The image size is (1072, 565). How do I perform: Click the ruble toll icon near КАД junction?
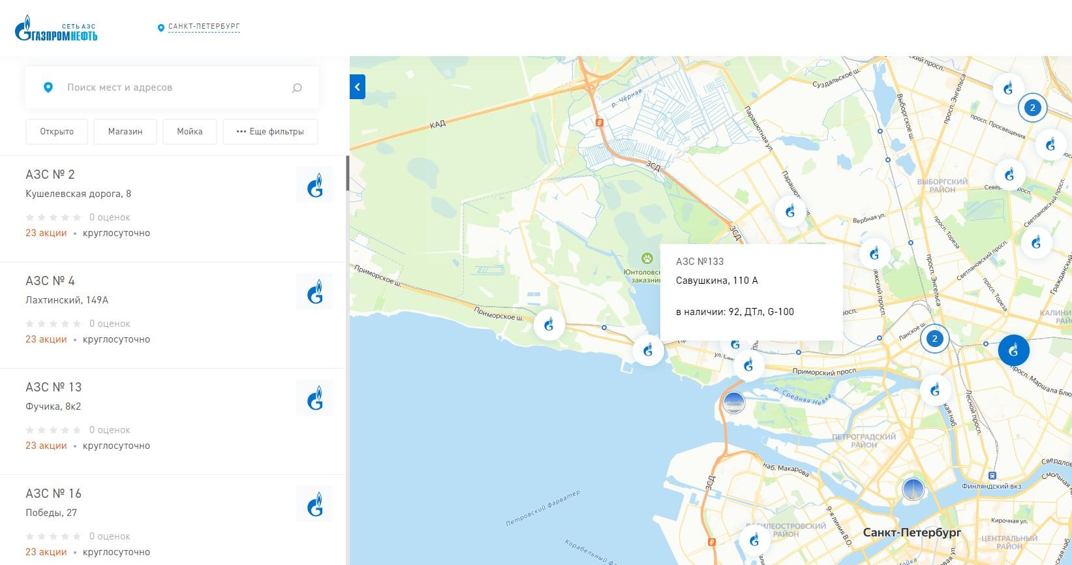coord(600,122)
